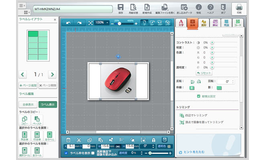
Task: Pick 透明色 color swatch
Action: (169, 146)
